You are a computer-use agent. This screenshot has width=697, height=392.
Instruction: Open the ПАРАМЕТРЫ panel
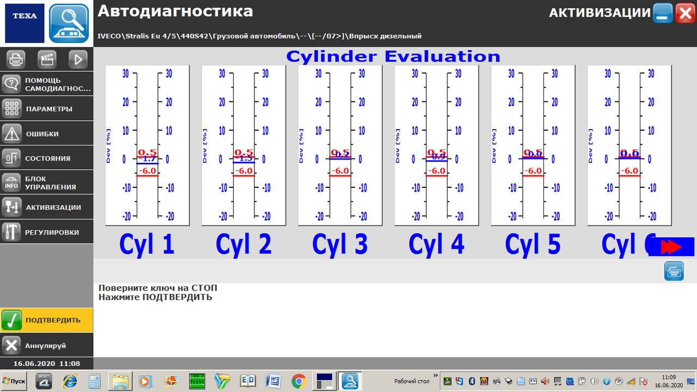pyautogui.click(x=46, y=108)
